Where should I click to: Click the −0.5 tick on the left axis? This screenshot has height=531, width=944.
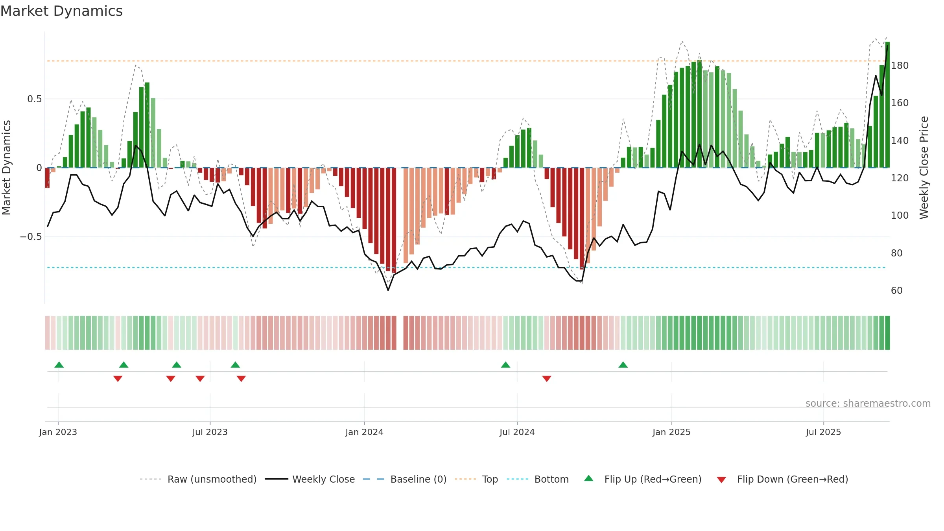31,236
